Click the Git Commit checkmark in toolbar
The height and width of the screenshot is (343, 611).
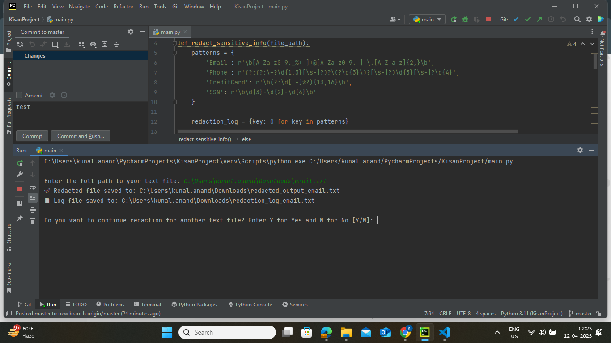coord(528,19)
